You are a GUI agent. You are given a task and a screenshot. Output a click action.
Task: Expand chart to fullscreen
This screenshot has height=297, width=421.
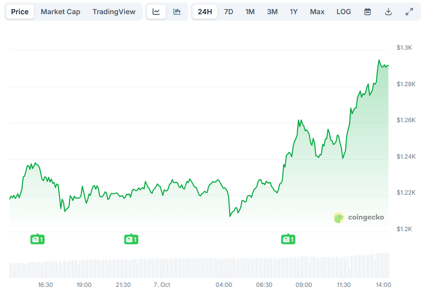[x=409, y=12]
